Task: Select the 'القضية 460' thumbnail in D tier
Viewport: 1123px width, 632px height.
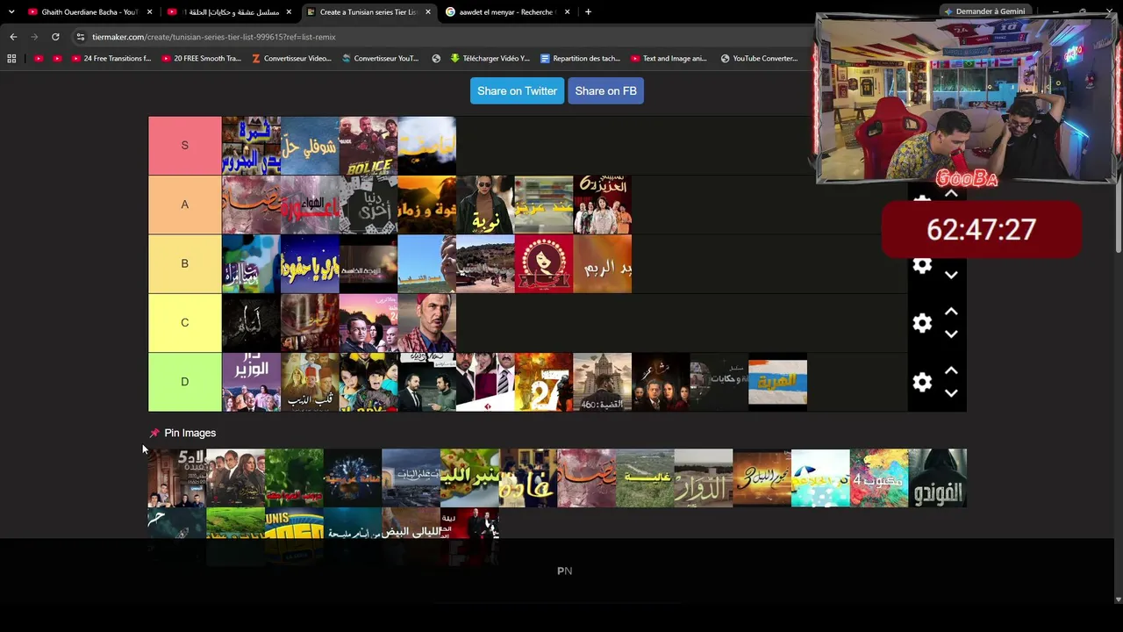Action: [x=603, y=382]
